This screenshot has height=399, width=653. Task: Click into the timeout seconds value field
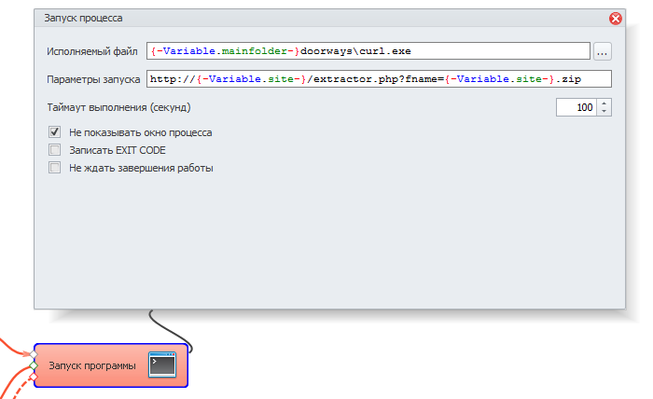pyautogui.click(x=576, y=108)
